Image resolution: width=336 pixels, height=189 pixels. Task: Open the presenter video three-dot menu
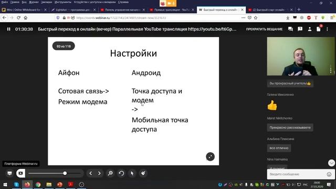click(331, 69)
